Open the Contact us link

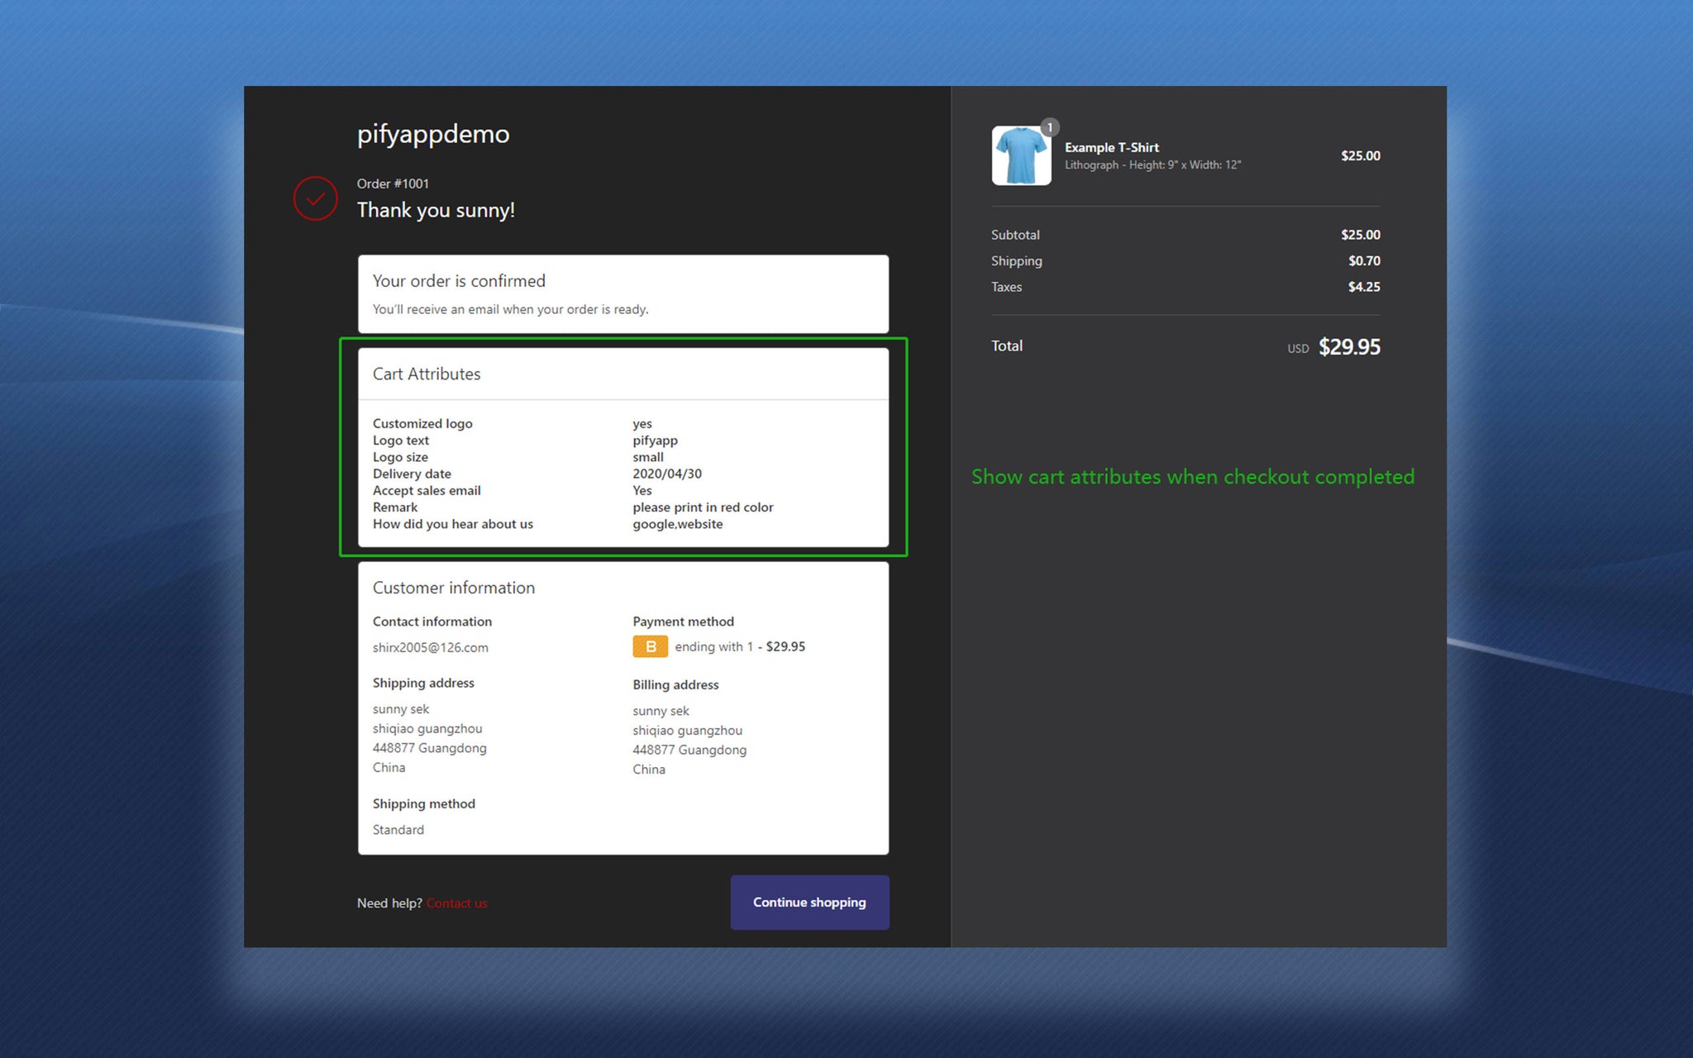coord(456,903)
